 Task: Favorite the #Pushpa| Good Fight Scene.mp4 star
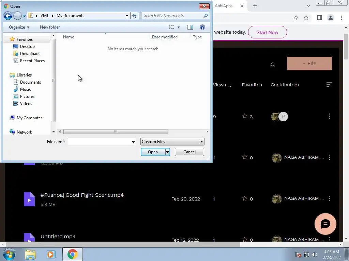245,198
